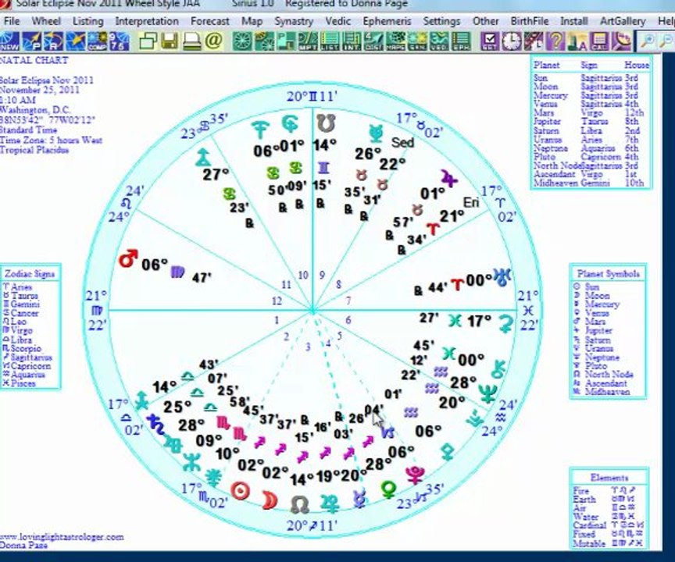The height and width of the screenshot is (562, 675).
Task: Open the Interpretation menu
Action: [x=147, y=21]
